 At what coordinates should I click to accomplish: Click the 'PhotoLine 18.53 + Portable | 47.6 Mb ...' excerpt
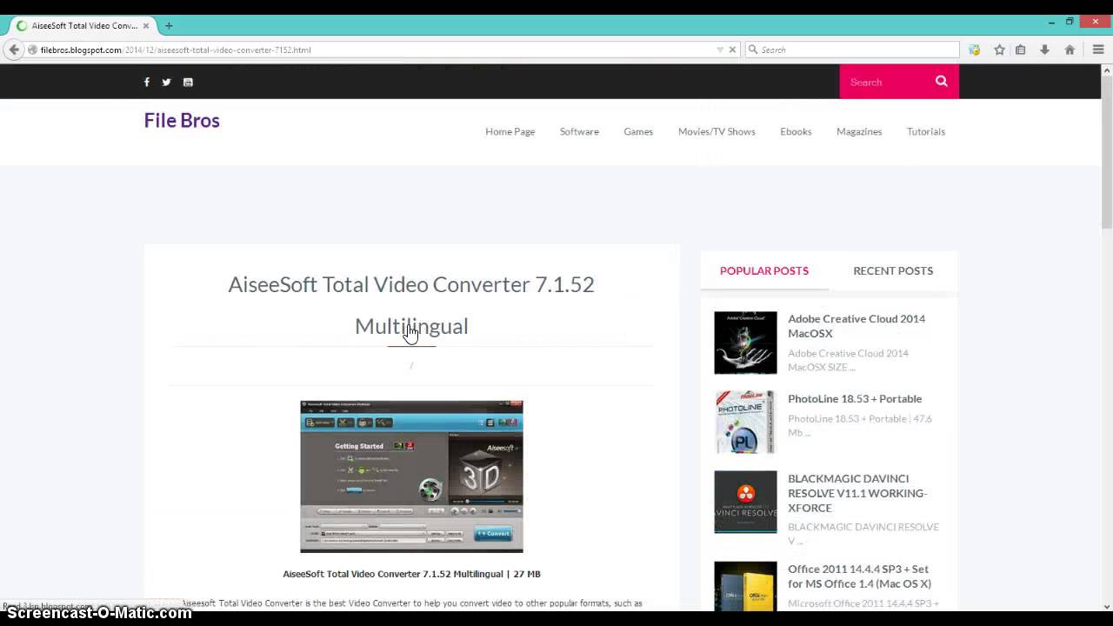click(860, 425)
